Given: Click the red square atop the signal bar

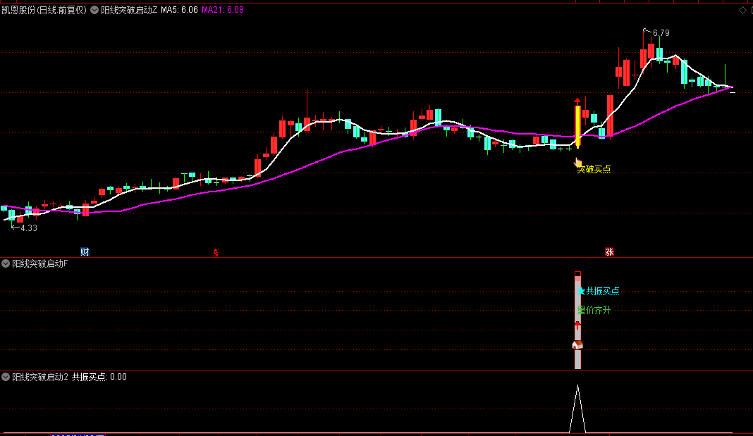Looking at the screenshot, I should click(577, 275).
